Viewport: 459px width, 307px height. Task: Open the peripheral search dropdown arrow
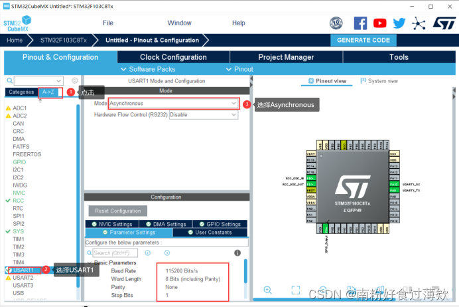click(x=58, y=80)
